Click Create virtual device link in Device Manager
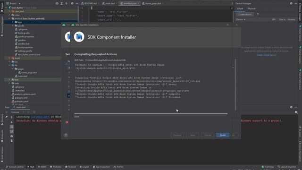Viewport: 302px width, 170px height. point(266,55)
